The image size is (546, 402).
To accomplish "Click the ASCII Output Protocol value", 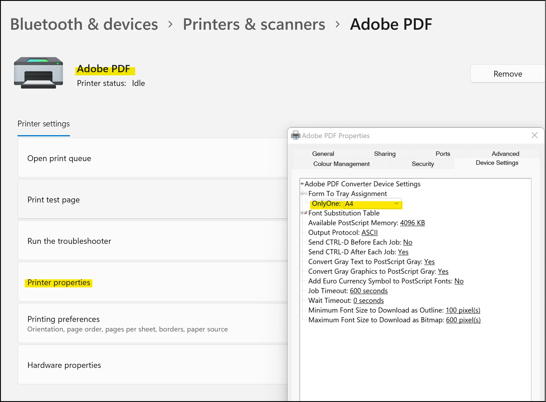I will click(369, 232).
